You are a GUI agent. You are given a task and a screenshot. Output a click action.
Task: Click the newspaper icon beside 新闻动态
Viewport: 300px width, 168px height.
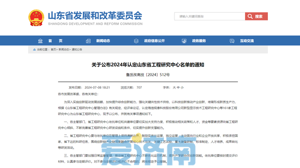88,41
